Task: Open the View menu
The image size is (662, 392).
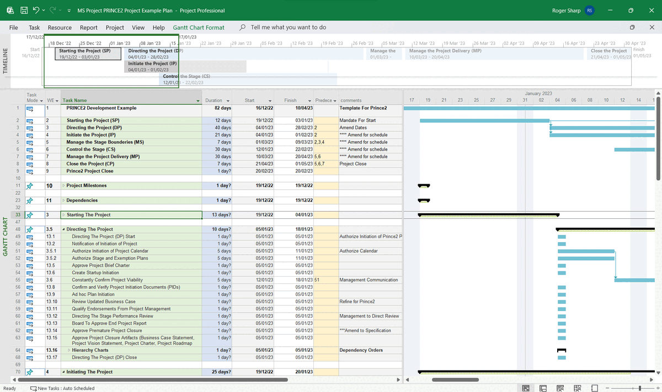Action: point(137,27)
